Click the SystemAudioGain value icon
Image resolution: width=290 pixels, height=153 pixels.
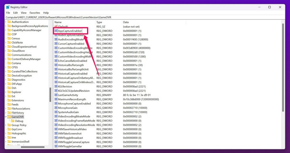click(x=56, y=112)
